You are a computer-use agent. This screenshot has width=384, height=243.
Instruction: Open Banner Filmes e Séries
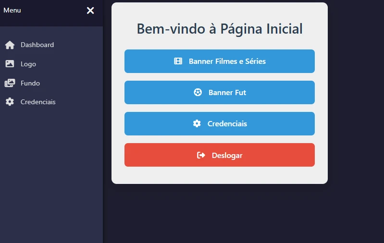point(227,61)
